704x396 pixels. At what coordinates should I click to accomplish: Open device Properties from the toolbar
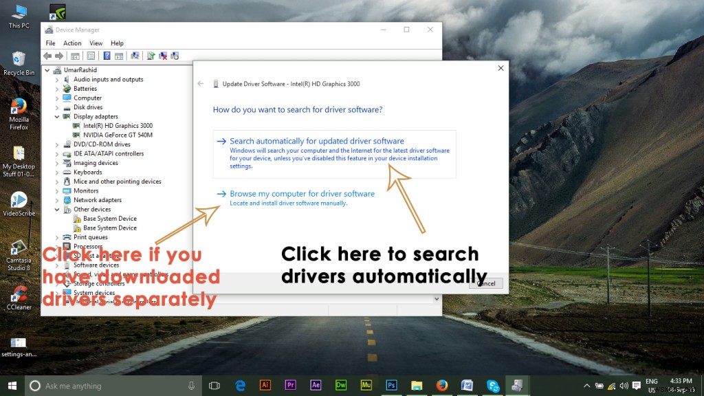coord(90,56)
